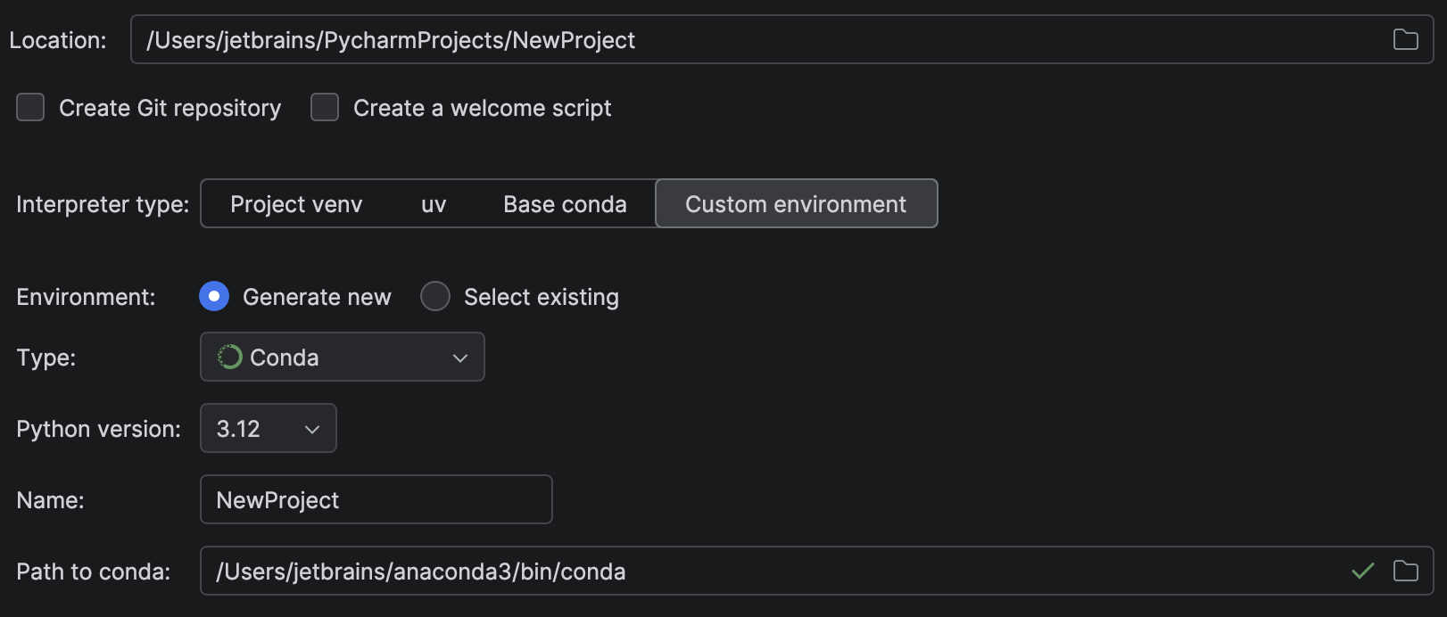Screen dimensions: 1447x617
Task: Click the NewProject name text
Action: 277,499
